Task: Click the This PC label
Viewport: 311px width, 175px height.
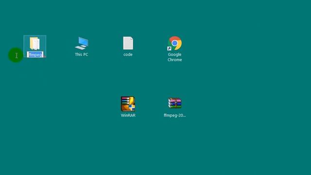Action: click(82, 54)
